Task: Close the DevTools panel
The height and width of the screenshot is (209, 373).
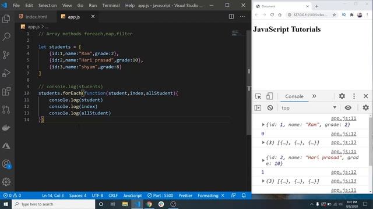Action: point(366,96)
